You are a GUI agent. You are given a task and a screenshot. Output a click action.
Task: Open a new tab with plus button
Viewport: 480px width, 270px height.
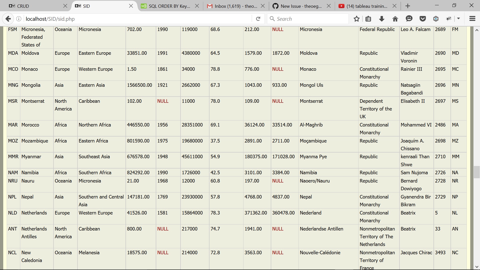(x=408, y=6)
